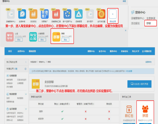Open 我要寄快递 in sidebar
Screen dimensions: 158x124
10,102
